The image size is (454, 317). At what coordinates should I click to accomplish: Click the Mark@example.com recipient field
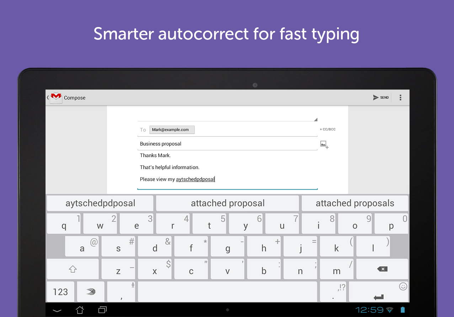pos(172,130)
